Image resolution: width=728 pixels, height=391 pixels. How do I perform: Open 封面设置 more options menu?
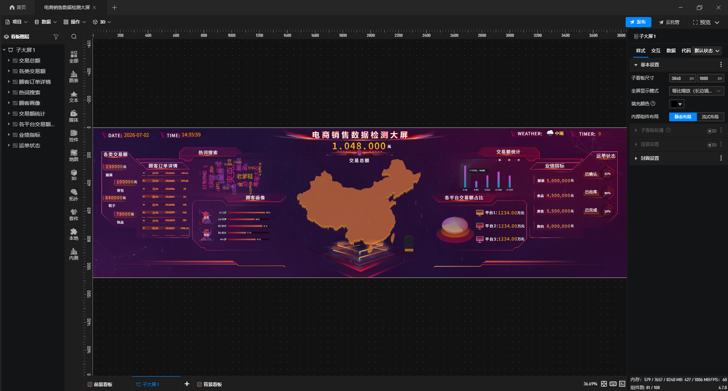[721, 158]
